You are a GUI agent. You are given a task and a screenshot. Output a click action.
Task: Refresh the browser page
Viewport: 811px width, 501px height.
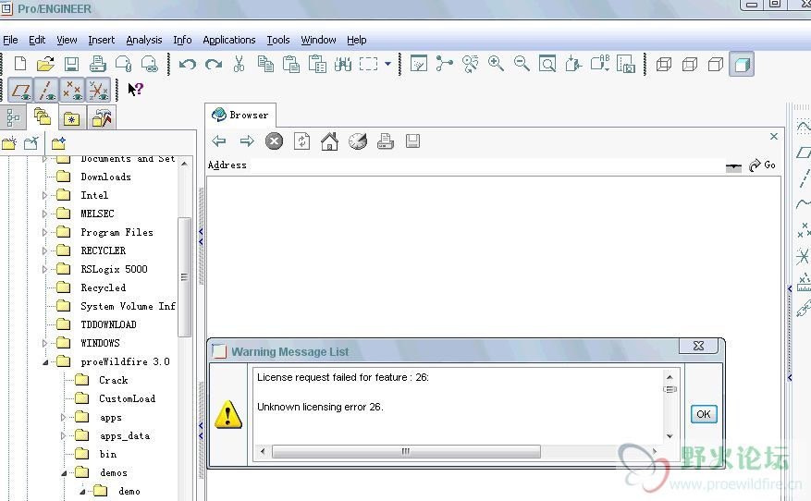[x=302, y=141]
